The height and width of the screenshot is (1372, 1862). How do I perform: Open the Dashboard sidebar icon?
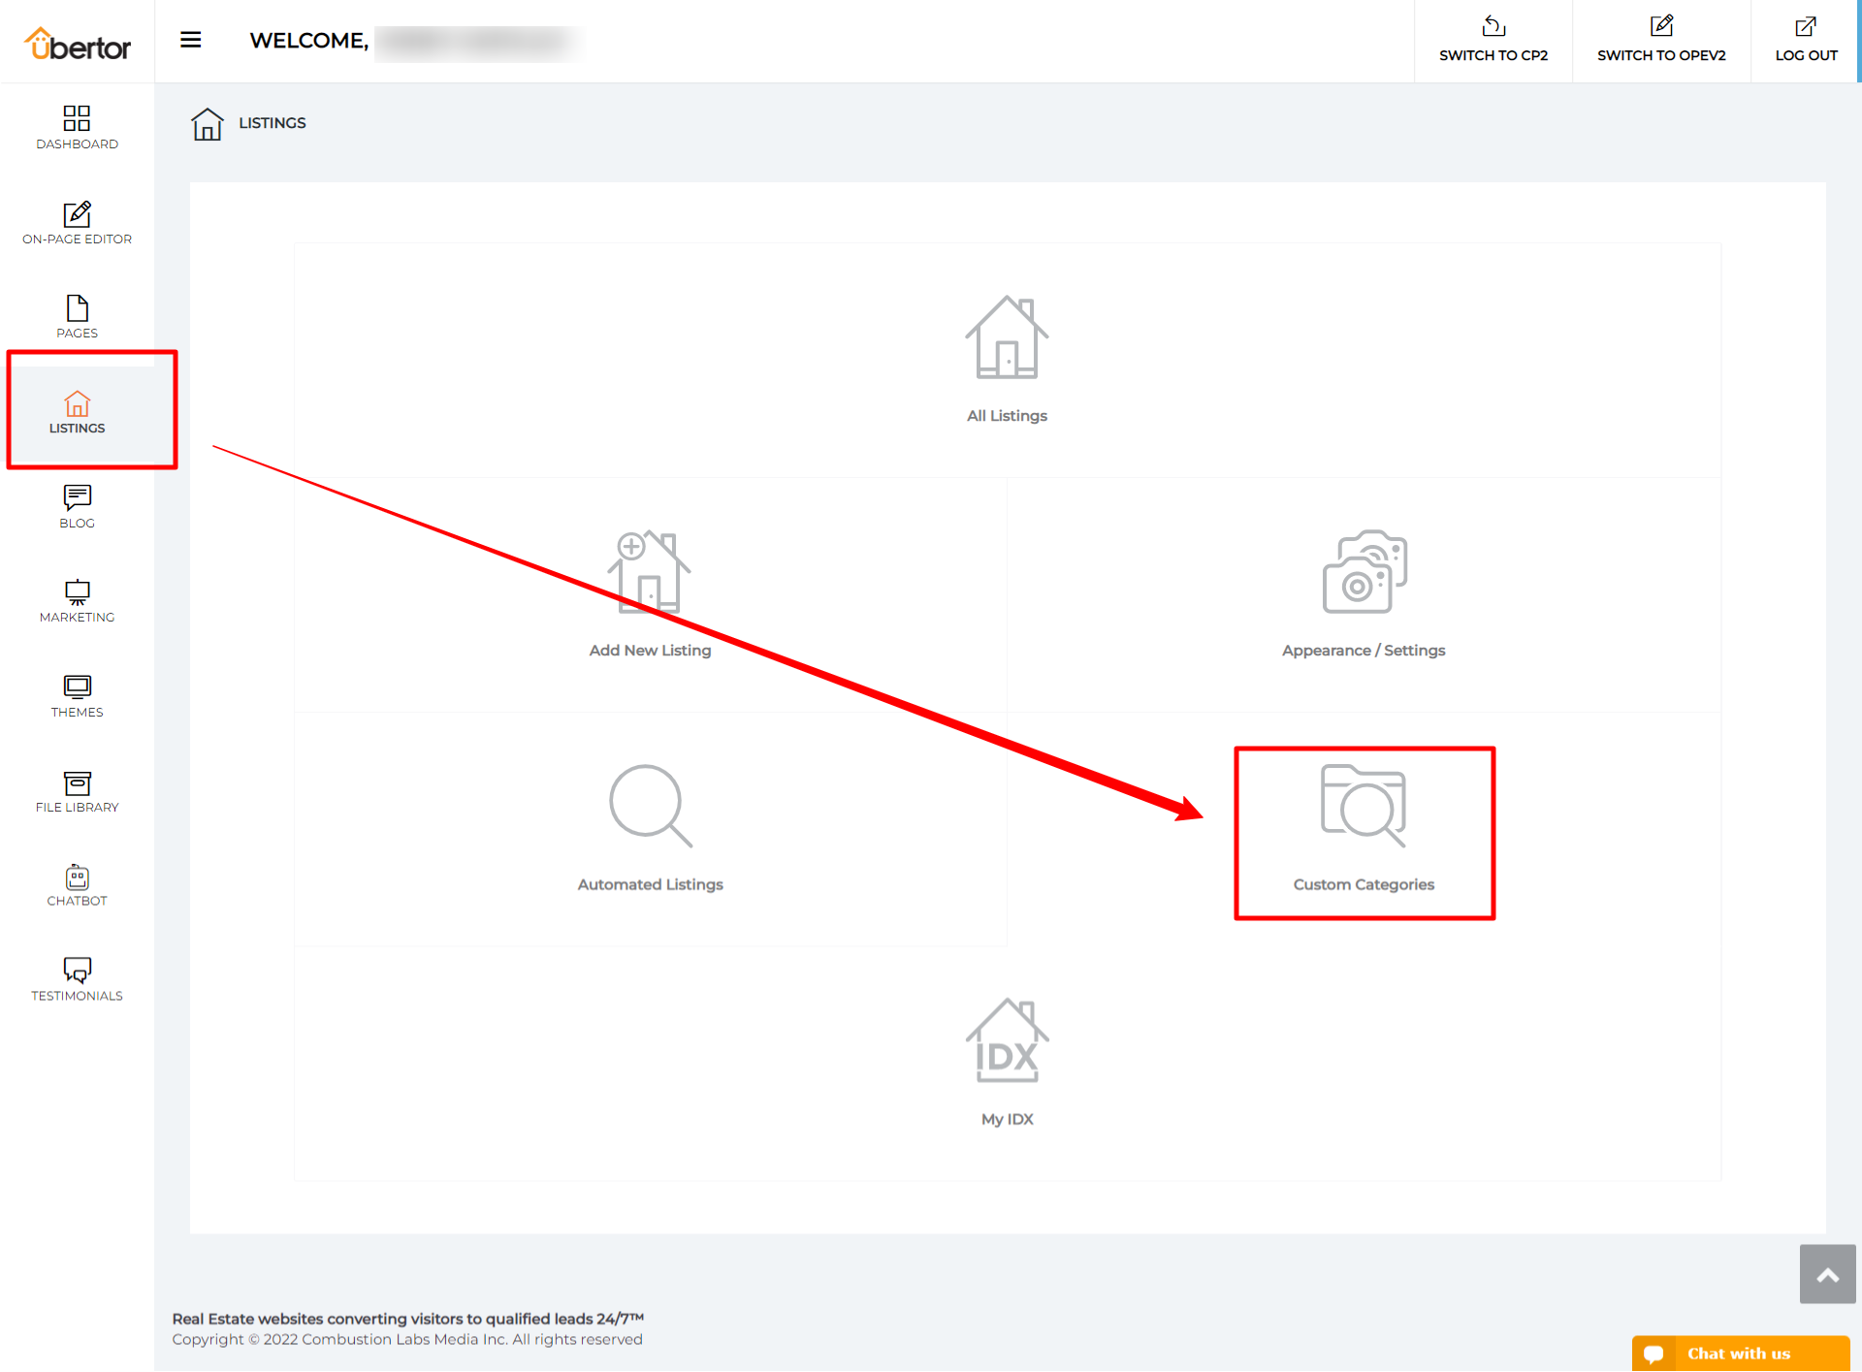pyautogui.click(x=77, y=127)
